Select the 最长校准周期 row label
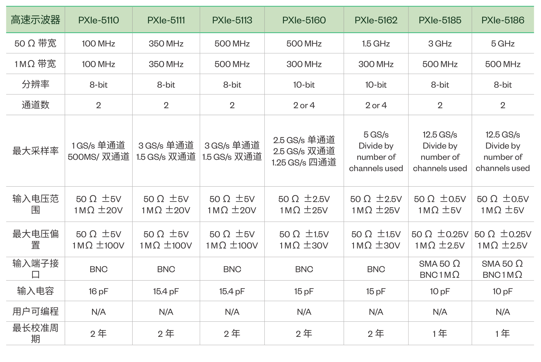Viewport: 541px width, 362px height. tap(36, 333)
